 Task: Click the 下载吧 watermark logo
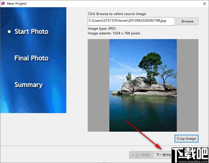[190, 154]
